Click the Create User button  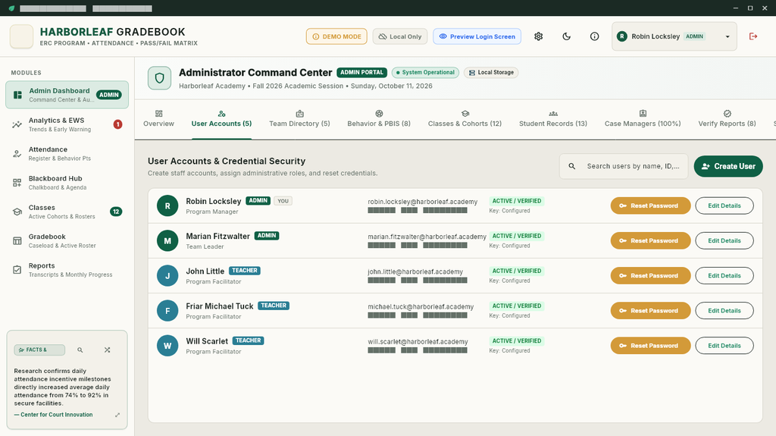(x=728, y=167)
